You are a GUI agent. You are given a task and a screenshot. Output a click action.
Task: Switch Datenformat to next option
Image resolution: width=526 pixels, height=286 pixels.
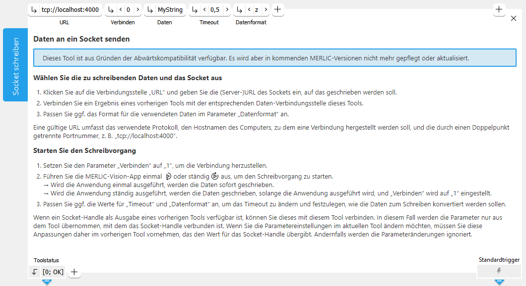[x=266, y=10]
